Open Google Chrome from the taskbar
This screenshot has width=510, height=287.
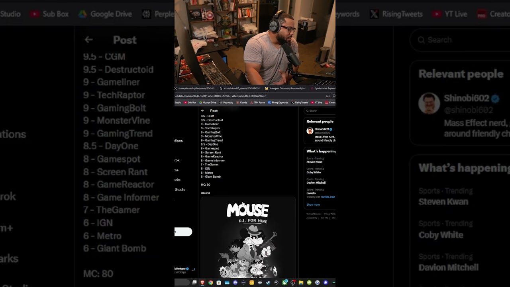click(x=211, y=283)
